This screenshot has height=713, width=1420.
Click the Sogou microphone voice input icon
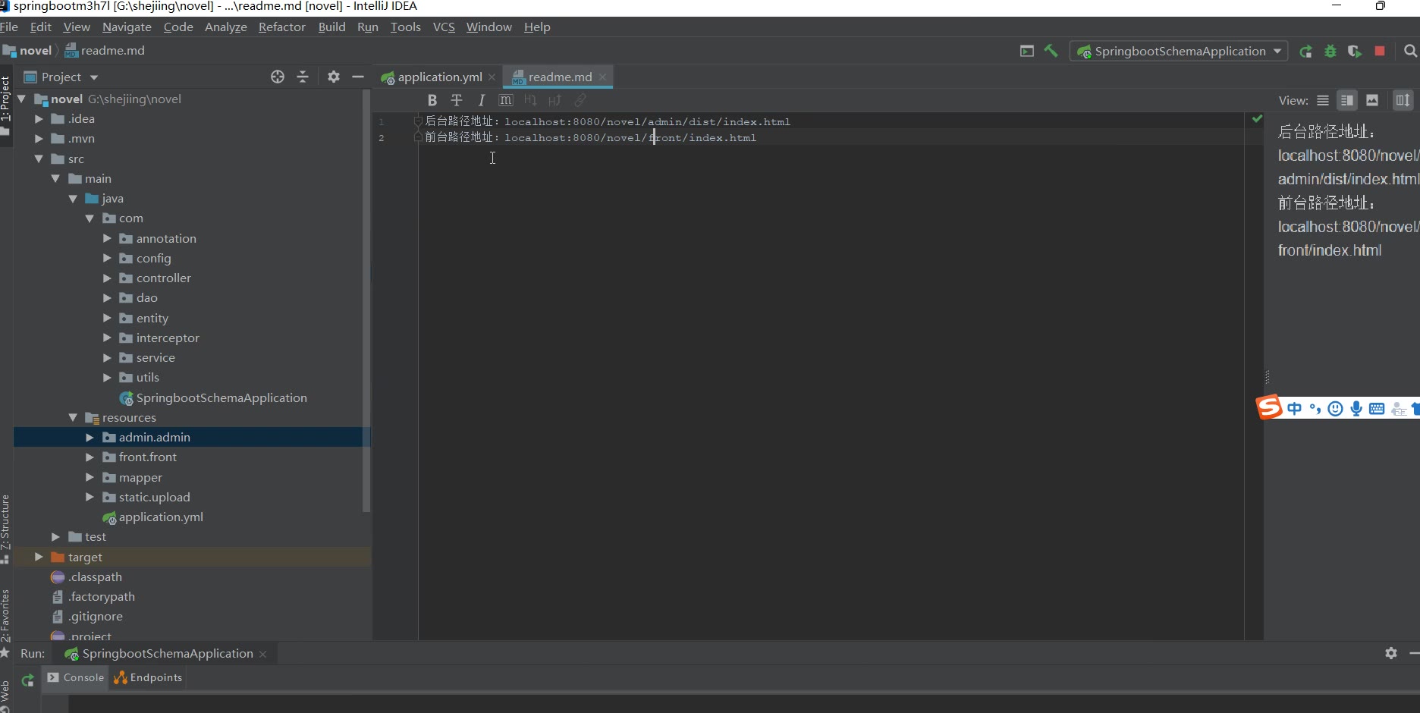(1356, 409)
